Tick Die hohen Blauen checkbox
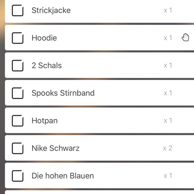This screenshot has height=194, width=194. (18, 176)
